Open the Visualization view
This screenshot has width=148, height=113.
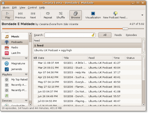pyautogui.click(x=93, y=15)
